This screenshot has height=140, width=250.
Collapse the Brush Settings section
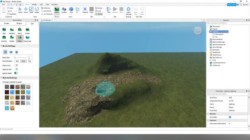[x=1, y=46]
